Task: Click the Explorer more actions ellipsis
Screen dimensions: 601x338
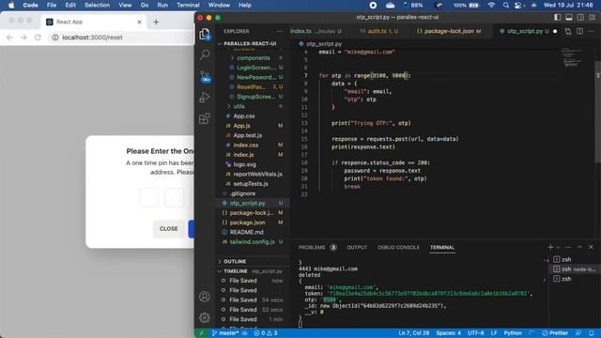Action: [x=280, y=31]
